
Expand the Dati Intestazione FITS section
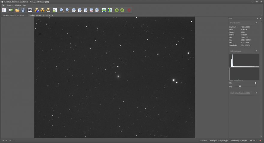click(x=256, y=93)
